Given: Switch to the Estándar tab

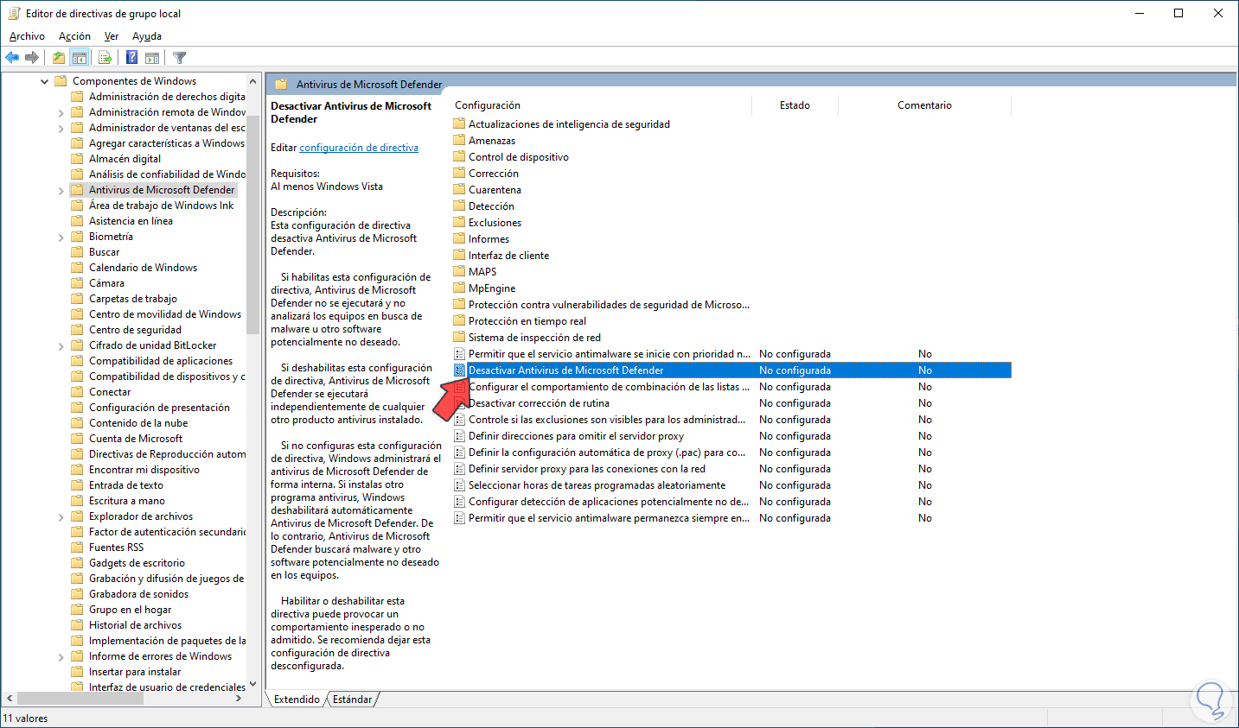Looking at the screenshot, I should 353,700.
